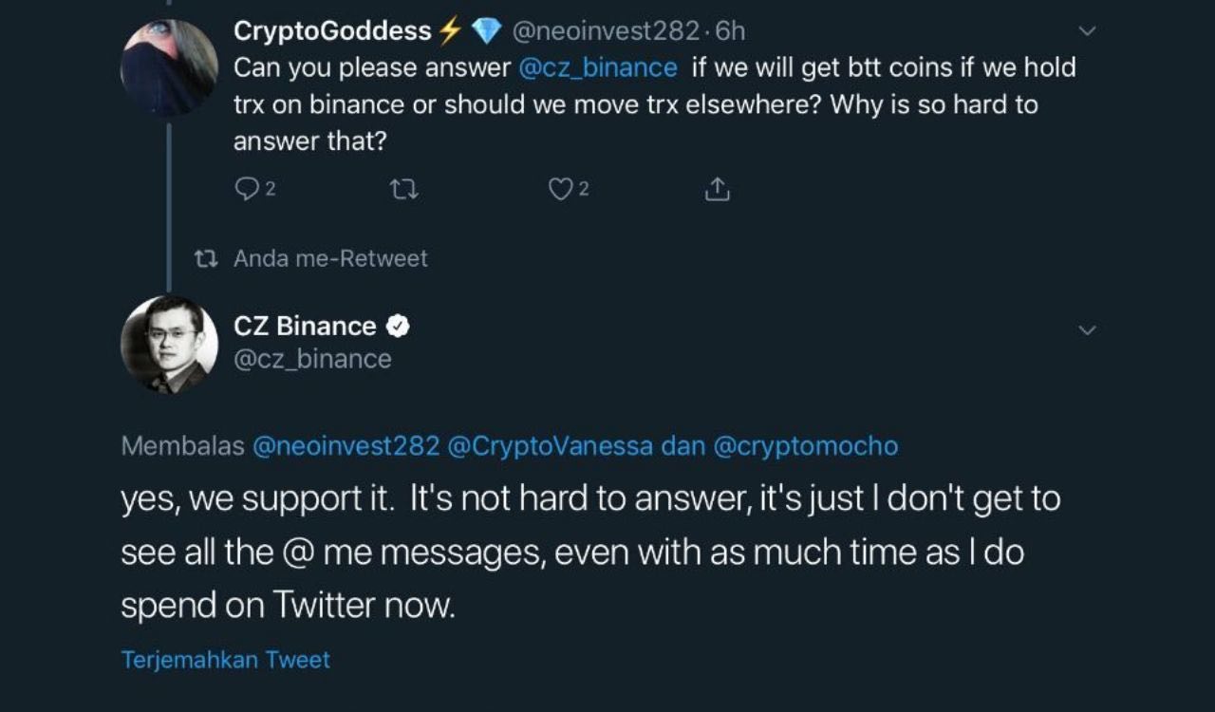Viewport: 1215px width, 712px height.
Task: Tap the retweet icon beside Anda me-Retweet
Action: pyautogui.click(x=206, y=258)
